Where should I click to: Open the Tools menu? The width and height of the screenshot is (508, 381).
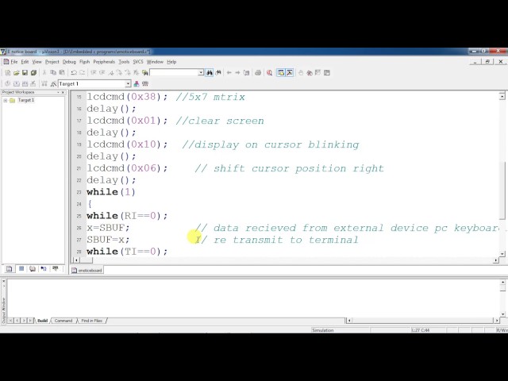[x=124, y=62]
